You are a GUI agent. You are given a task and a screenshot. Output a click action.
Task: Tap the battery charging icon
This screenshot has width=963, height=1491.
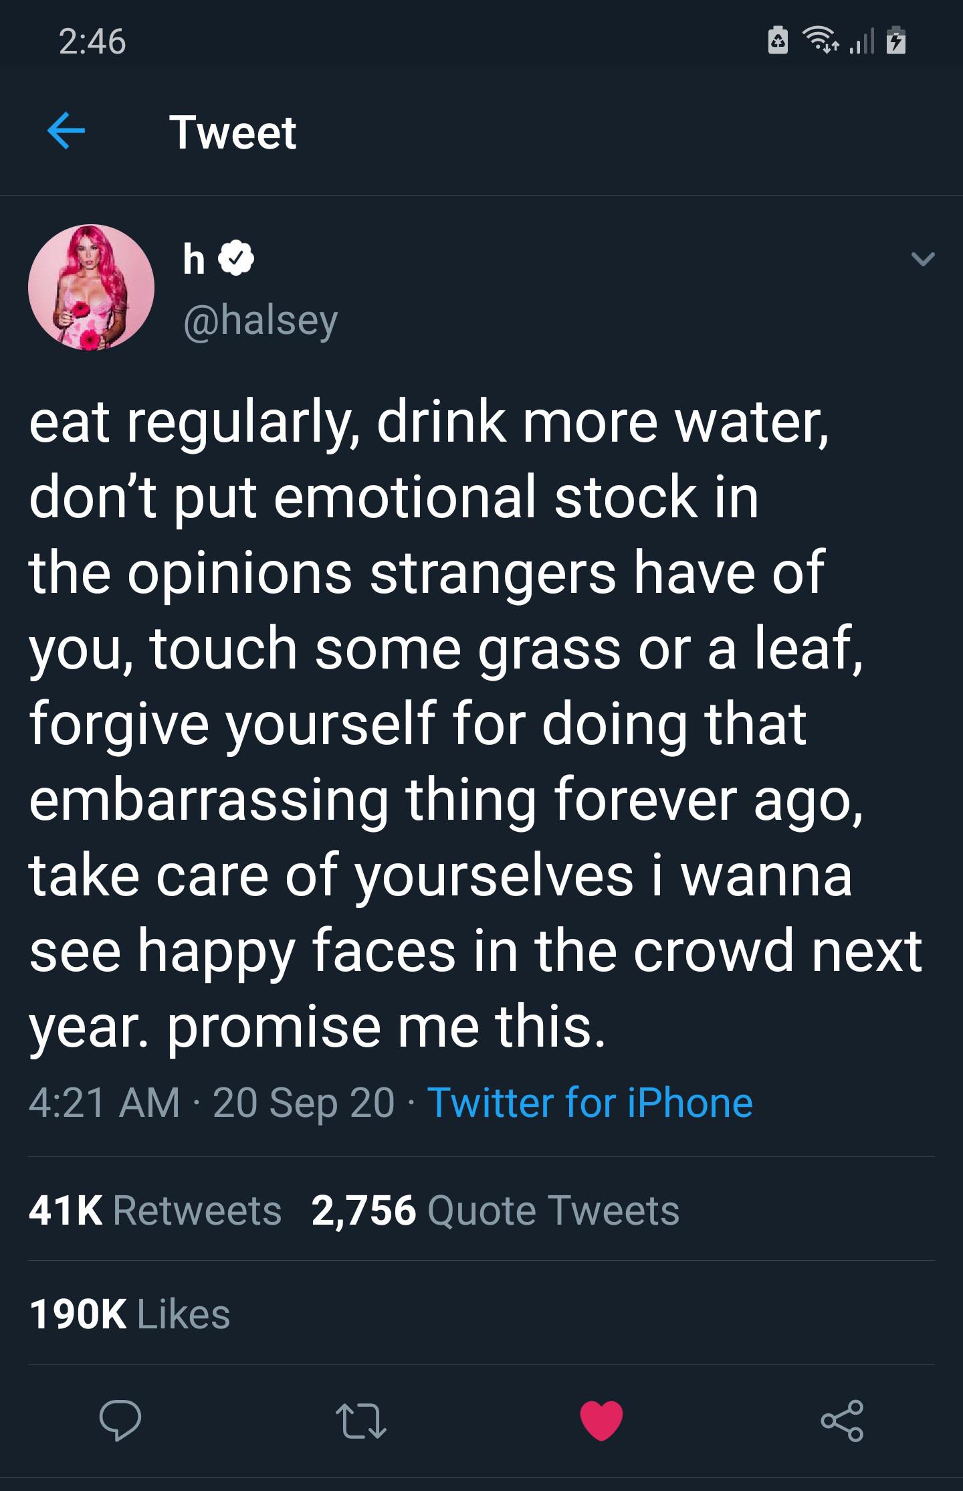pos(895,41)
